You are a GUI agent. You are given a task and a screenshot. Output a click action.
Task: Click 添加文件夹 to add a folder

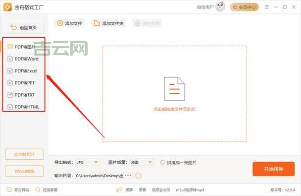coord(108,23)
